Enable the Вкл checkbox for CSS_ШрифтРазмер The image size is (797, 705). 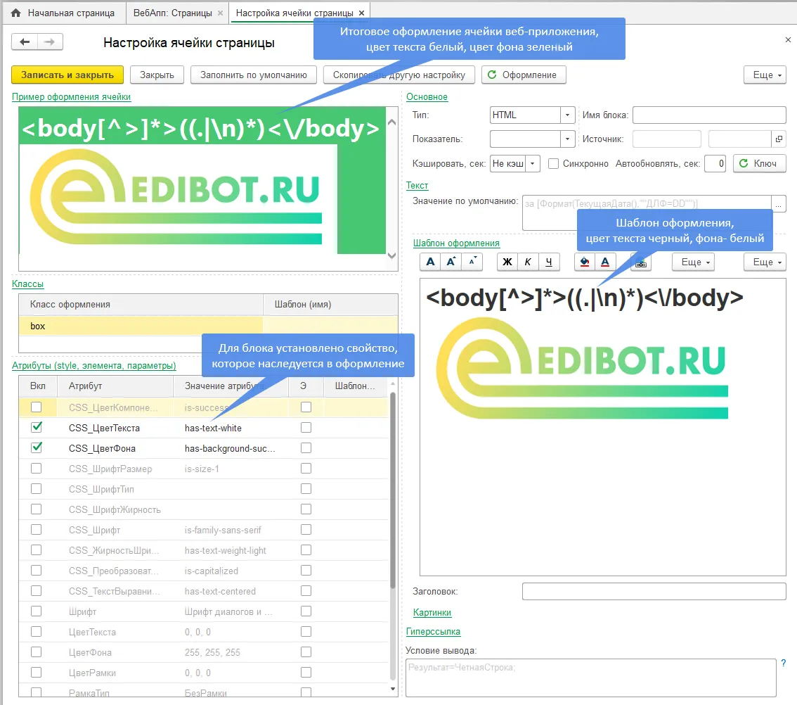[36, 469]
